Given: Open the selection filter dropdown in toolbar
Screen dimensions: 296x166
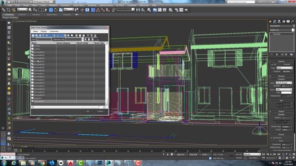Looking at the screenshot, I should [x=22, y=9].
